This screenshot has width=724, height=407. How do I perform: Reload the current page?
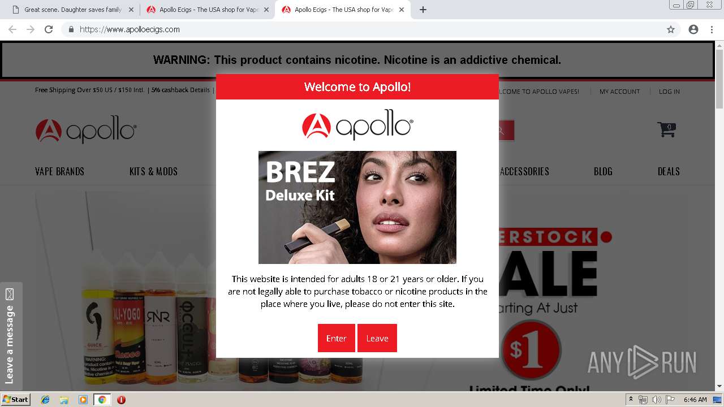pos(49,29)
